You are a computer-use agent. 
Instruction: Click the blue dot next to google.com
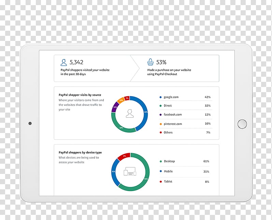[160, 97]
